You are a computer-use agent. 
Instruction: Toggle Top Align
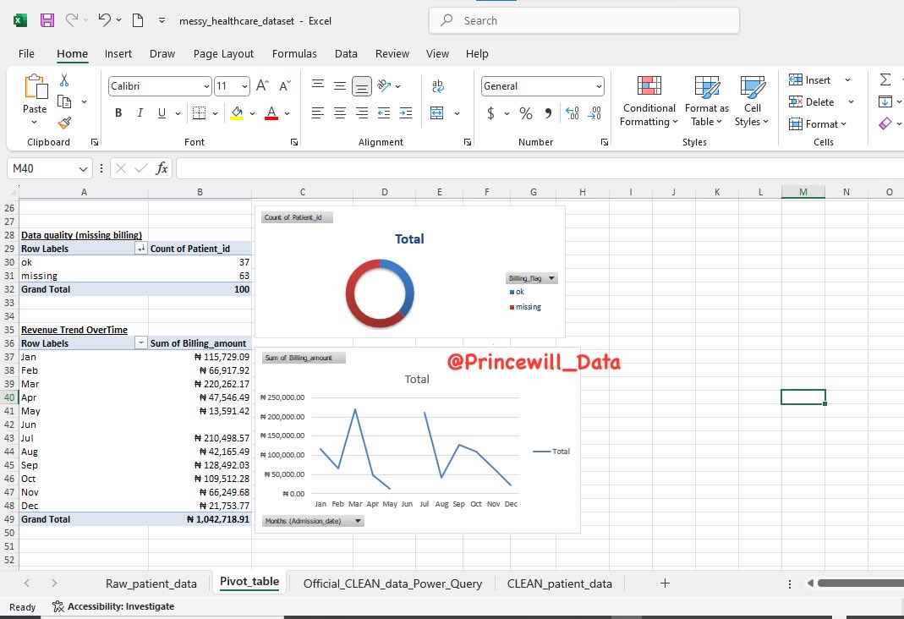tap(318, 86)
